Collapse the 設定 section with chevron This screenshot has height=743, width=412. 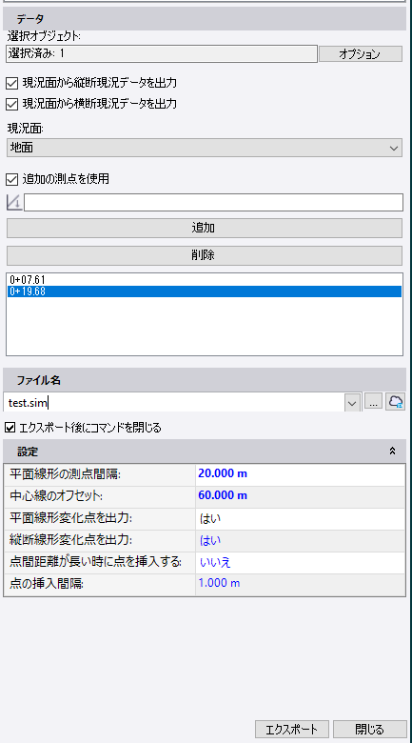coord(392,452)
